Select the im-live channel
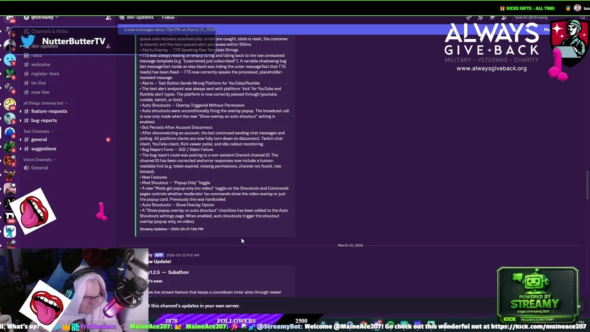This screenshot has width=590, height=332. 38,83
